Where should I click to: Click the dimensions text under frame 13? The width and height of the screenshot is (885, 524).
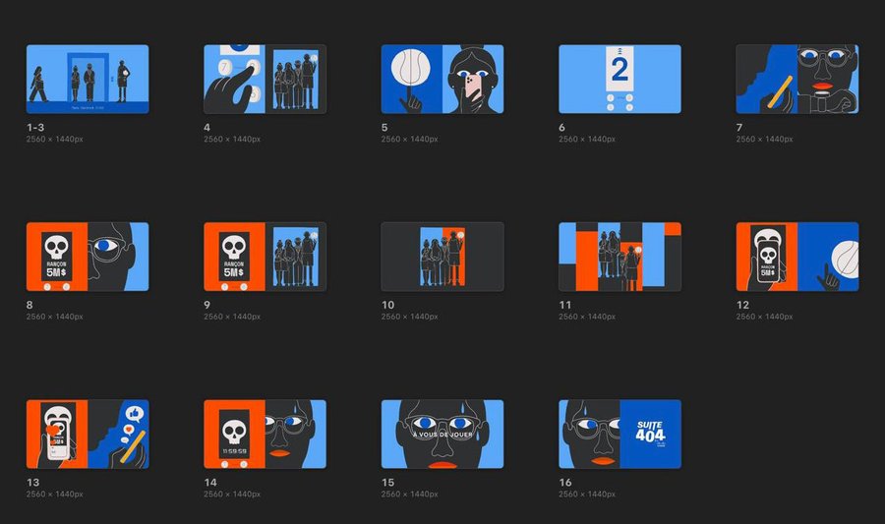click(x=55, y=495)
